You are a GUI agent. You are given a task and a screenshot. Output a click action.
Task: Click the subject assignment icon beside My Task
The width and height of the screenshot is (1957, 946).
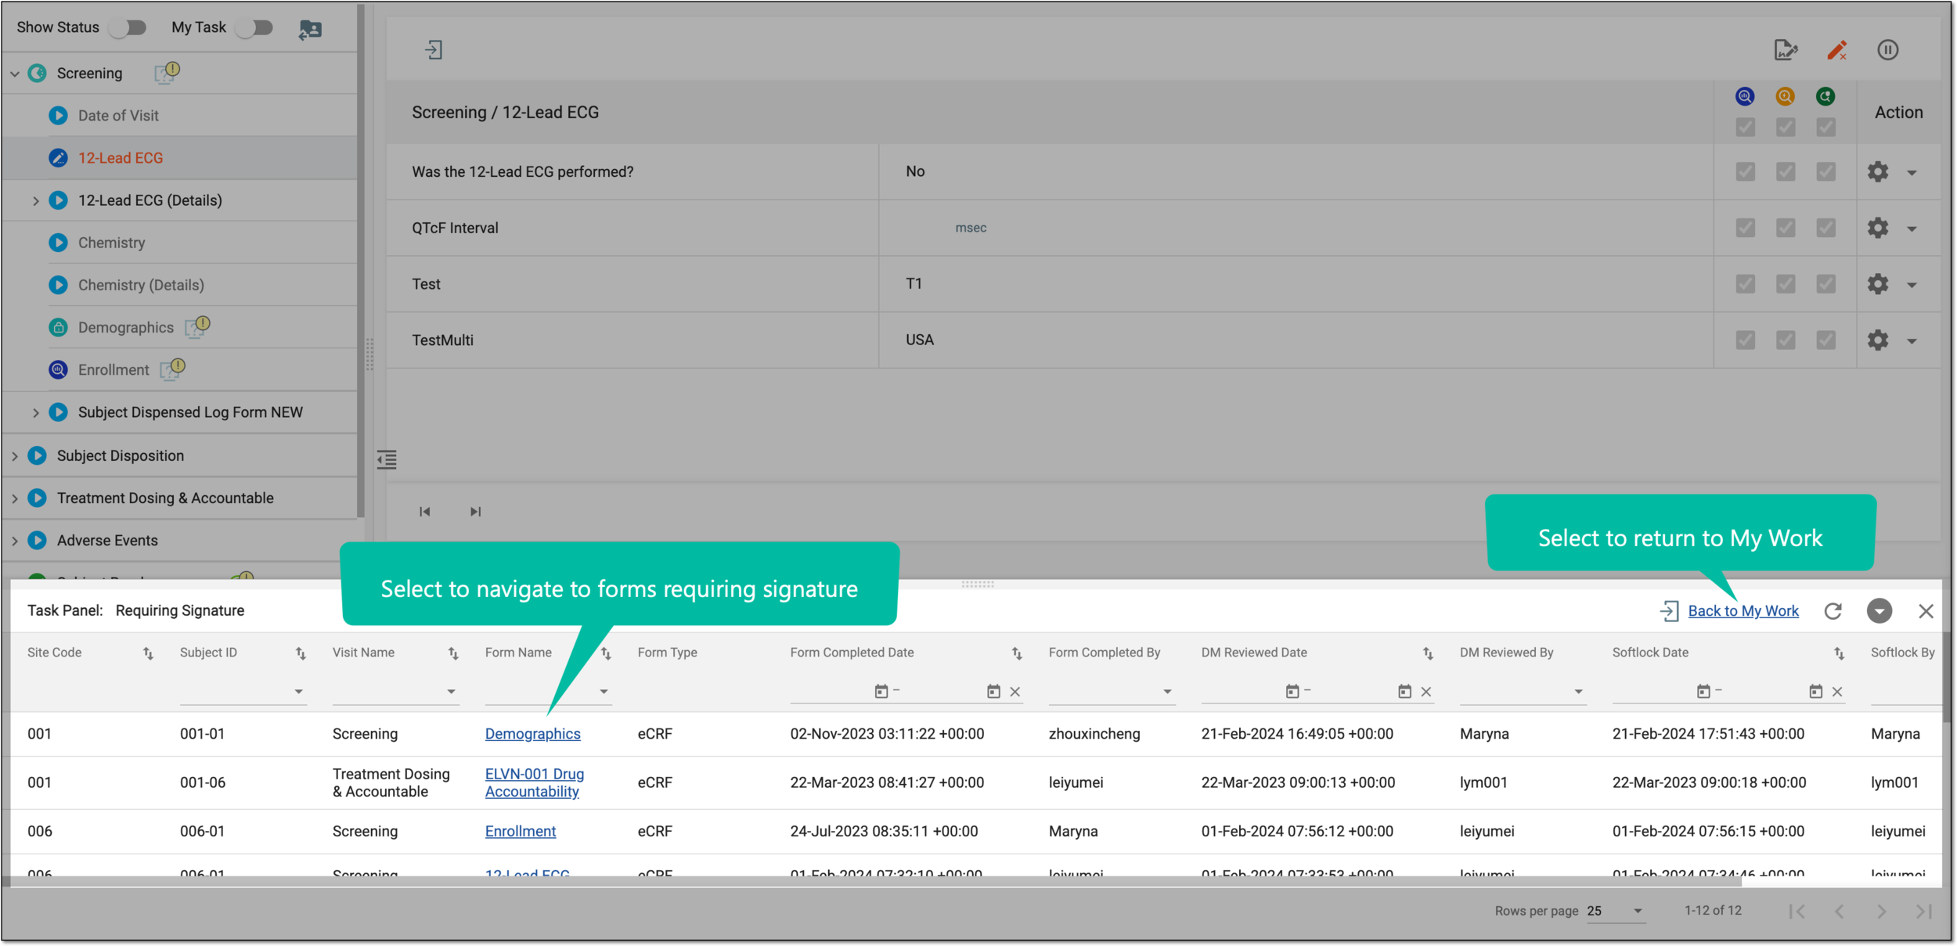coord(310,30)
